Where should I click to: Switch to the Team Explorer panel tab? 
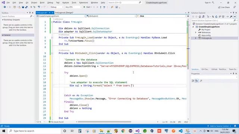[233, 69]
